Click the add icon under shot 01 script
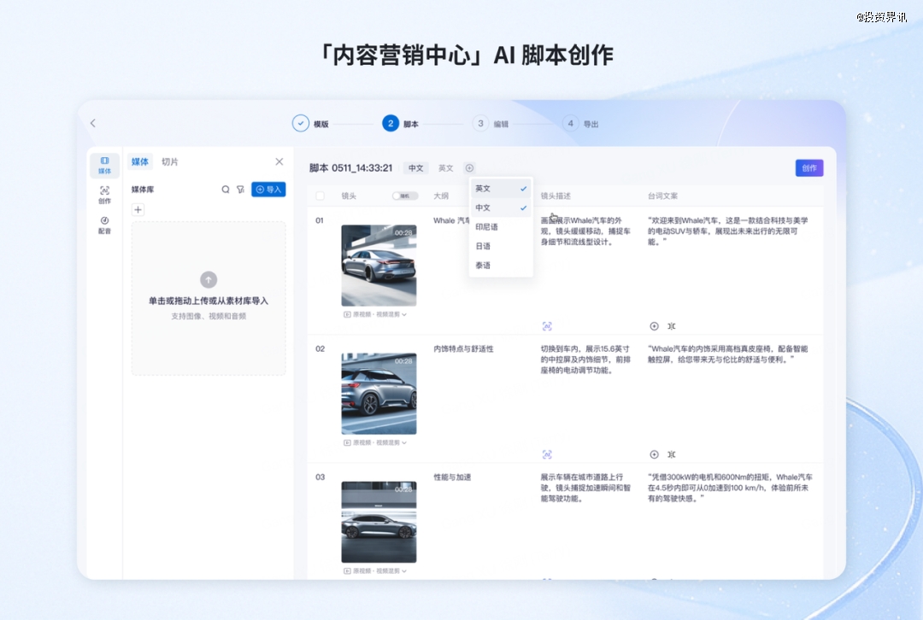 654,326
